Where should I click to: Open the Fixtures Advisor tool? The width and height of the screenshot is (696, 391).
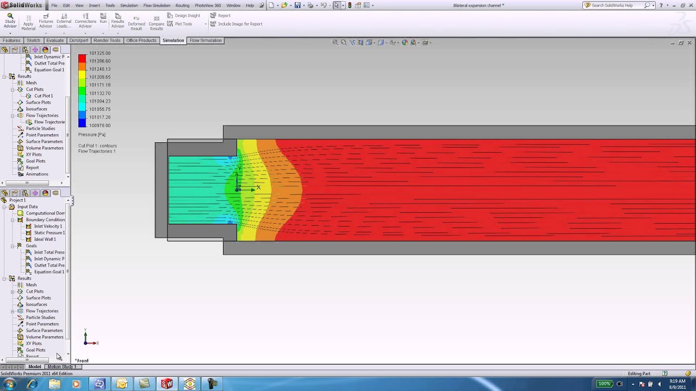(46, 21)
